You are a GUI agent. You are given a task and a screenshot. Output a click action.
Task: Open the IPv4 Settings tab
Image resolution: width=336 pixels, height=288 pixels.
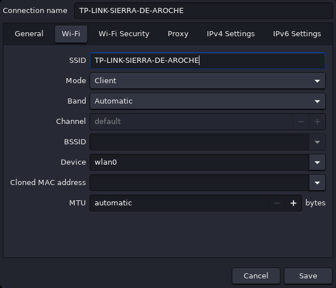(231, 34)
